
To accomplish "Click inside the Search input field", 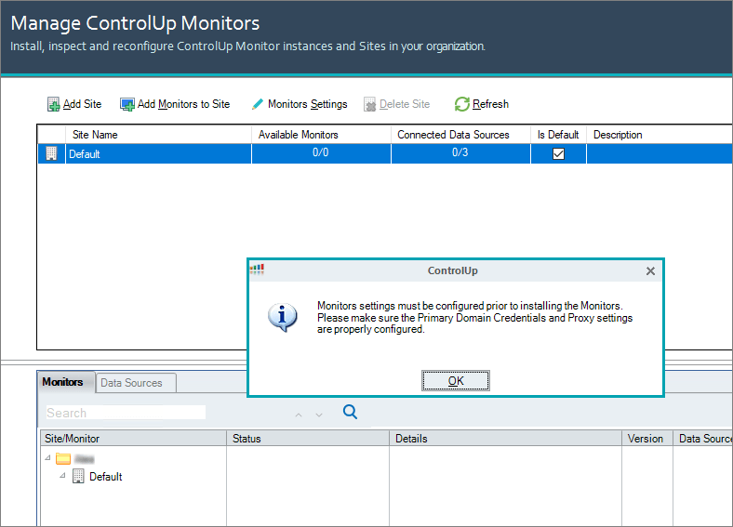I will pos(126,413).
